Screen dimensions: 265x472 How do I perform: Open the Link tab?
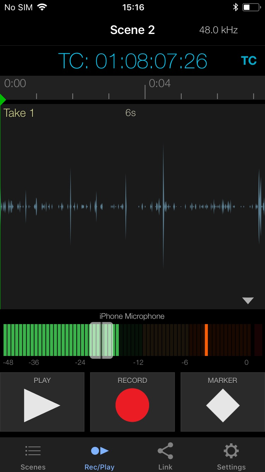(165, 456)
